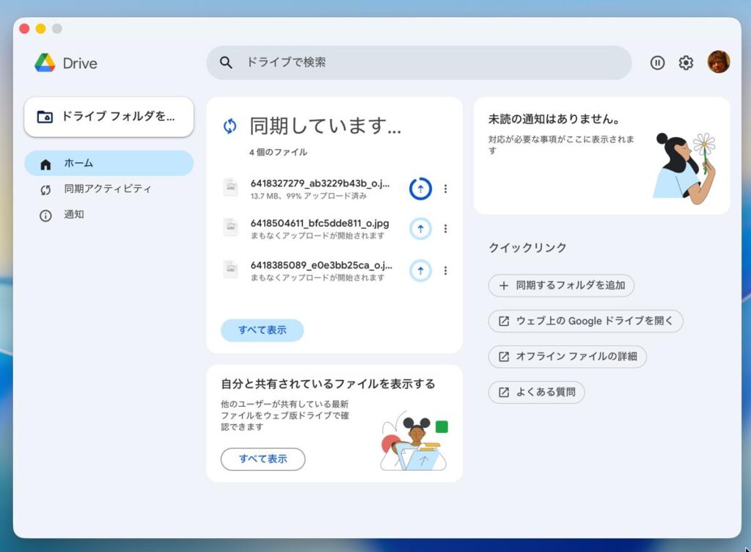751x552 pixels.
Task: Open more options for 6418385089 file
Action: point(445,270)
